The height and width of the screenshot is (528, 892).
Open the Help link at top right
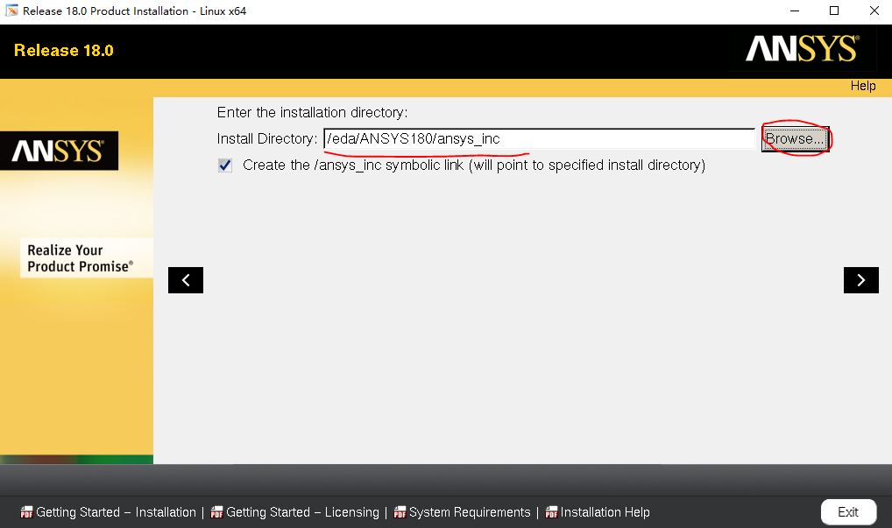(863, 86)
